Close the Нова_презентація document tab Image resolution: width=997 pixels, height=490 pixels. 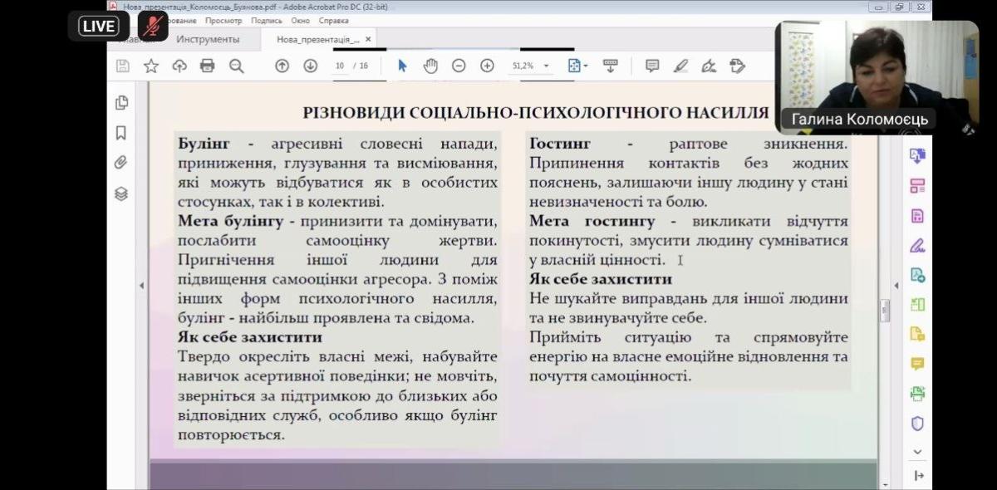coord(369,39)
